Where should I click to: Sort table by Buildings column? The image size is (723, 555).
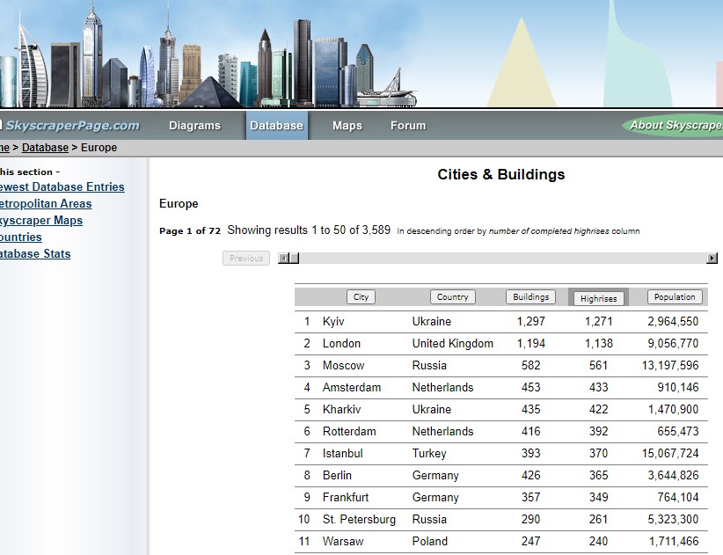click(530, 297)
